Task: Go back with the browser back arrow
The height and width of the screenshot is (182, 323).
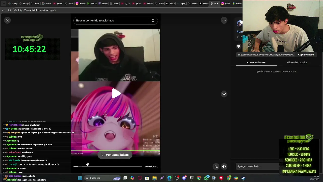Action: coord(3,10)
